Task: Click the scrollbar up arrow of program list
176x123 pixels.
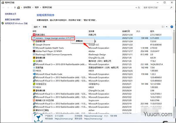Action: tap(174, 31)
